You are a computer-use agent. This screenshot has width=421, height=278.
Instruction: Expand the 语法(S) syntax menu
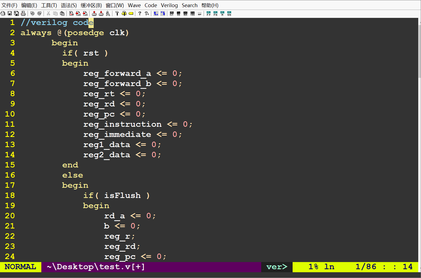coord(69,5)
